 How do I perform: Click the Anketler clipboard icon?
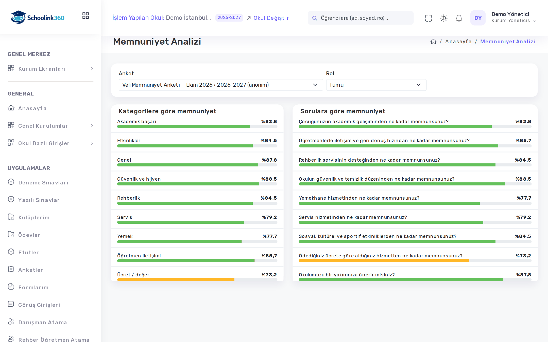11,269
